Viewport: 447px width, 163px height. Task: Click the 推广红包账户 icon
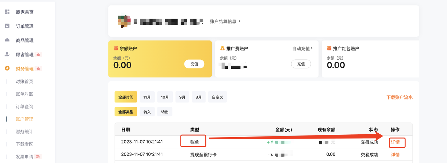click(x=329, y=49)
